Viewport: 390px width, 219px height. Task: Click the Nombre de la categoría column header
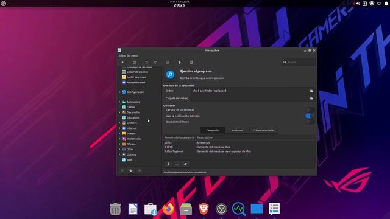point(179,137)
